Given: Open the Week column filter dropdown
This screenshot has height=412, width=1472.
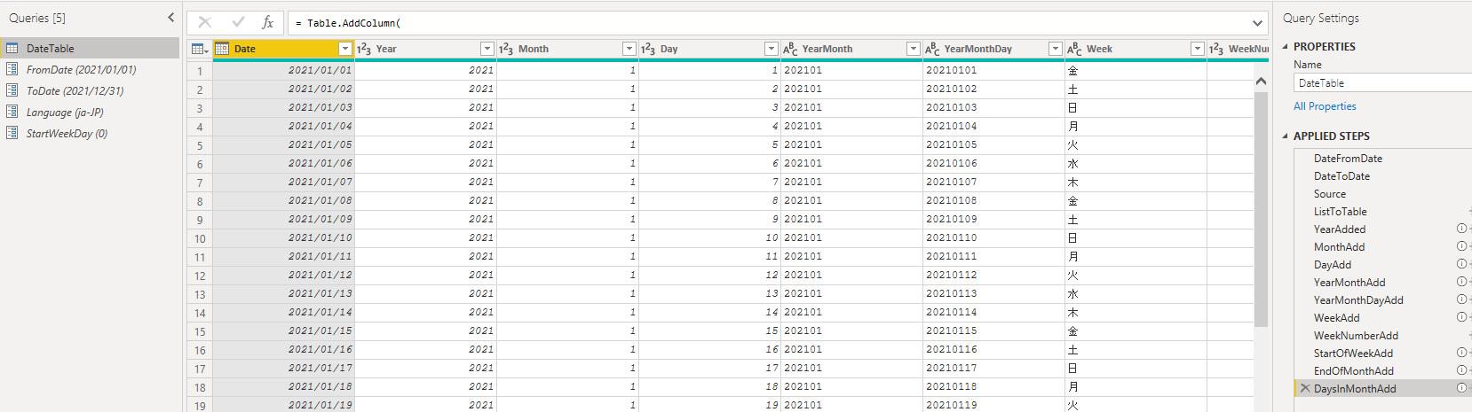Looking at the screenshot, I should point(1198,49).
